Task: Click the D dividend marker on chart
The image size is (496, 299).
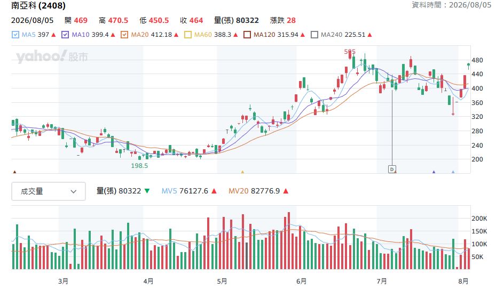Action: (x=391, y=169)
